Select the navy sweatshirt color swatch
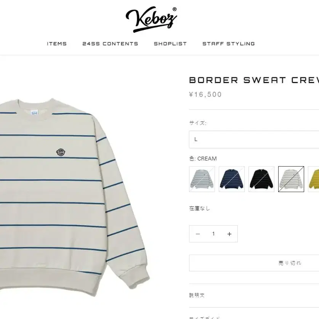Viewport: 319px width, 319px height. point(232,179)
